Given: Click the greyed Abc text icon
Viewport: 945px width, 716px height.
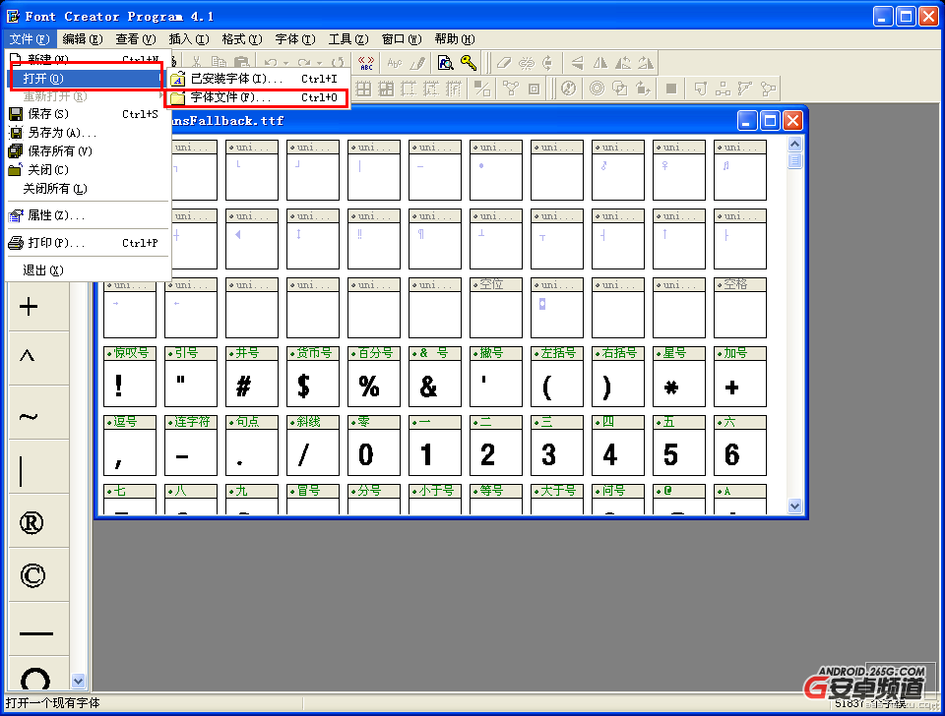Looking at the screenshot, I should [395, 63].
